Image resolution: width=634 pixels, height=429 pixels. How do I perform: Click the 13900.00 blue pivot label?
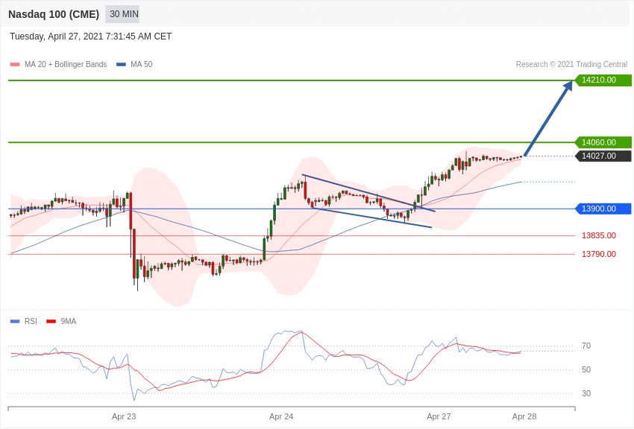[x=603, y=209]
